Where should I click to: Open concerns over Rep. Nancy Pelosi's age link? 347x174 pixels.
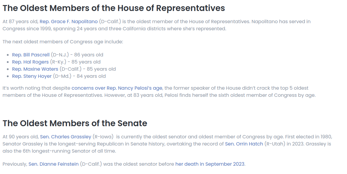pyautogui.click(x=117, y=88)
